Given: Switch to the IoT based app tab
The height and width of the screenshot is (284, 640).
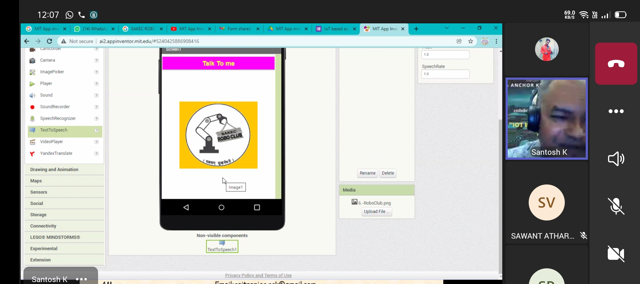Looking at the screenshot, I should point(336,29).
